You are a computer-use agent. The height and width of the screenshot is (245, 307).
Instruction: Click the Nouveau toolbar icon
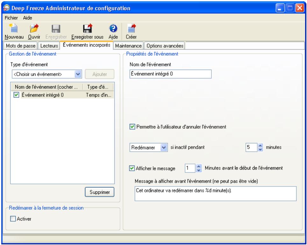pyautogui.click(x=14, y=28)
